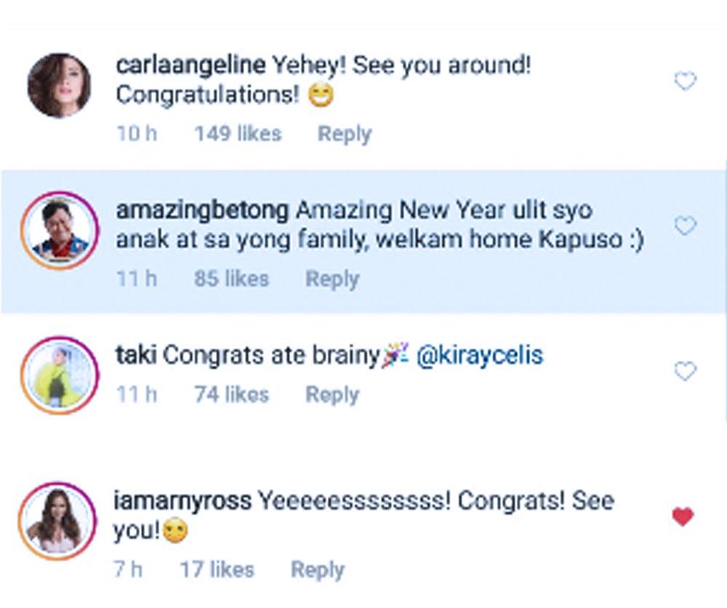Open taki username link
Viewport: 727px width, 608px height.
[x=136, y=356]
